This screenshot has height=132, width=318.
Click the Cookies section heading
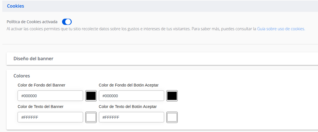coord(15,6)
